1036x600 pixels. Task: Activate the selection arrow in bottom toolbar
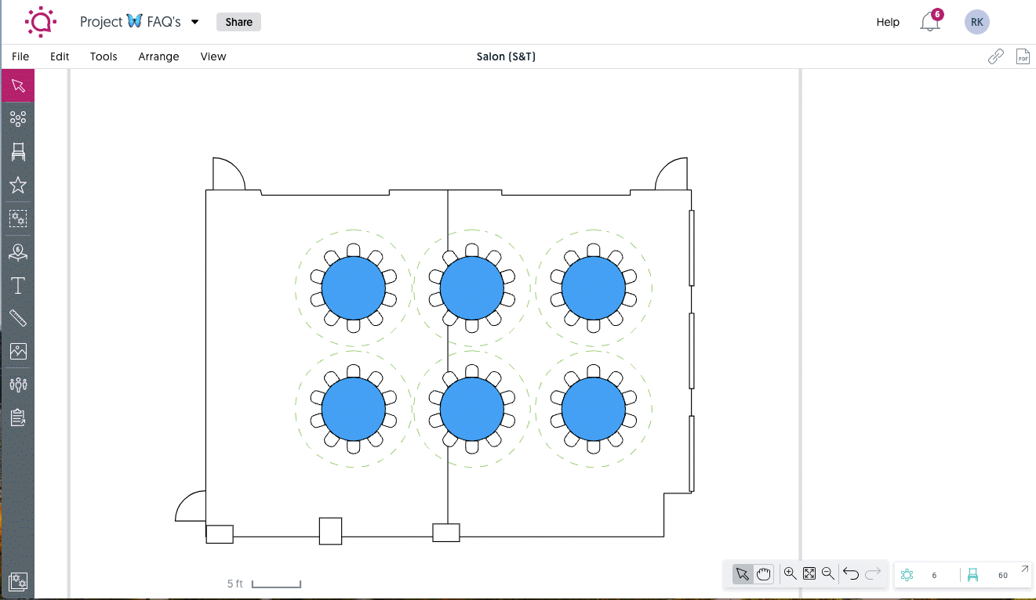click(743, 573)
